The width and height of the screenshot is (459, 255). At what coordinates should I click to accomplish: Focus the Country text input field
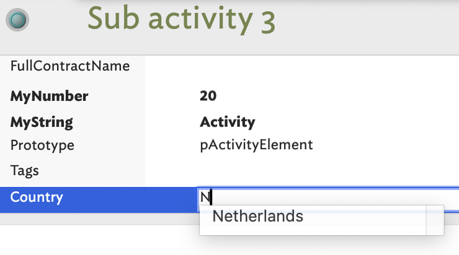329,197
